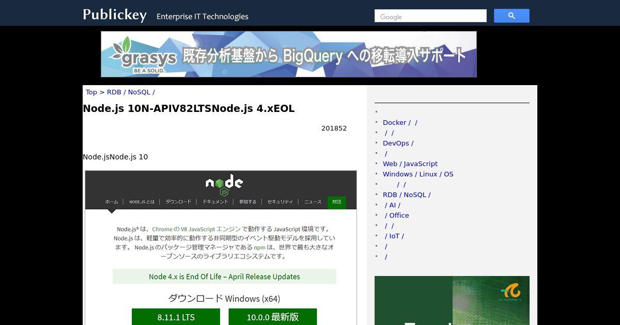Open the IoT sidebar category
This screenshot has height=325, width=620.
(394, 236)
